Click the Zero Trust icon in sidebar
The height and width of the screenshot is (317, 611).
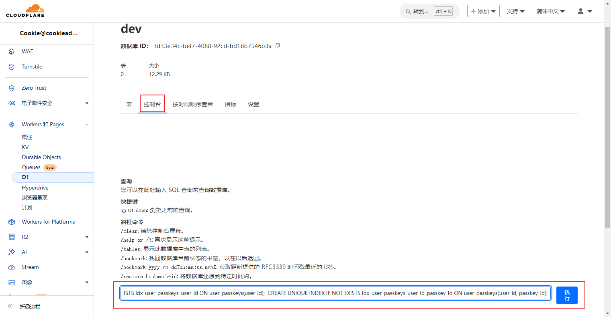[12, 88]
